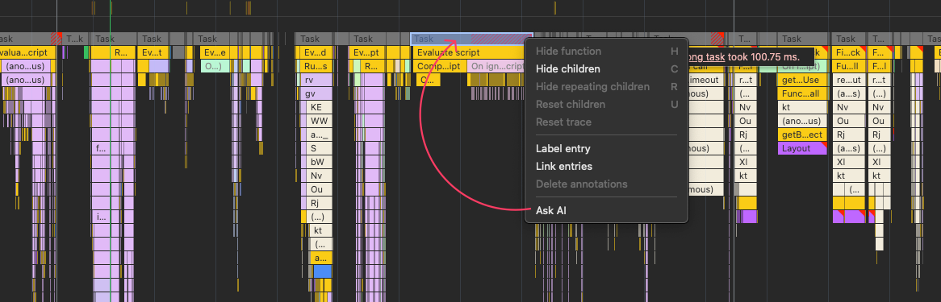Image resolution: width=941 pixels, height=302 pixels.
Task: Select the getB...ect yellow entry
Action: (801, 134)
